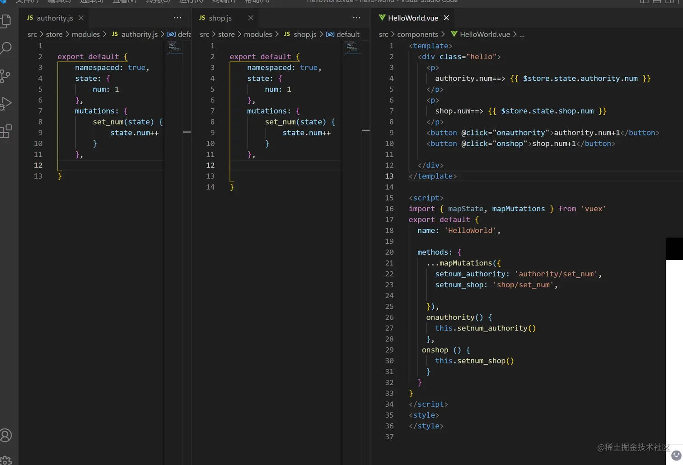Click '$store.state.authority.num' expression in template
Screen dimensions: 683x465
pos(580,79)
